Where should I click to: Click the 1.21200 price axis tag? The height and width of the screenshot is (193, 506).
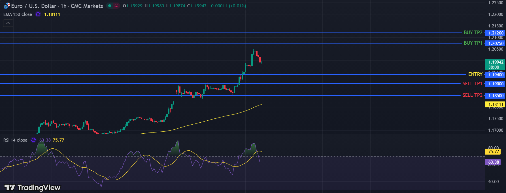495,33
